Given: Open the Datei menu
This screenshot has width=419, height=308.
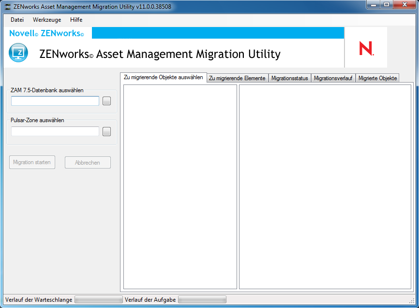Looking at the screenshot, I should tap(17, 20).
